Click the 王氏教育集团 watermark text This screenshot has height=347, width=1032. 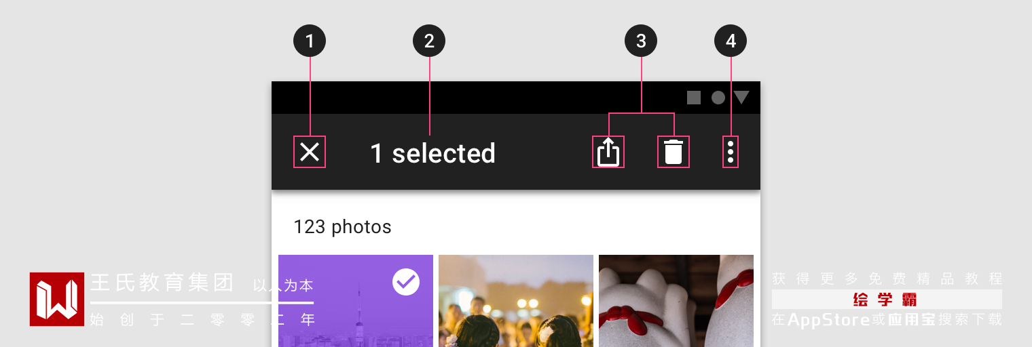(162, 283)
